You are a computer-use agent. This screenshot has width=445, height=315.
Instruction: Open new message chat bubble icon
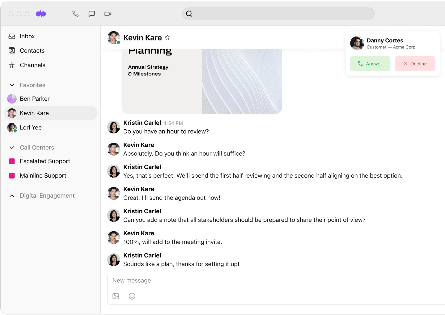click(91, 14)
